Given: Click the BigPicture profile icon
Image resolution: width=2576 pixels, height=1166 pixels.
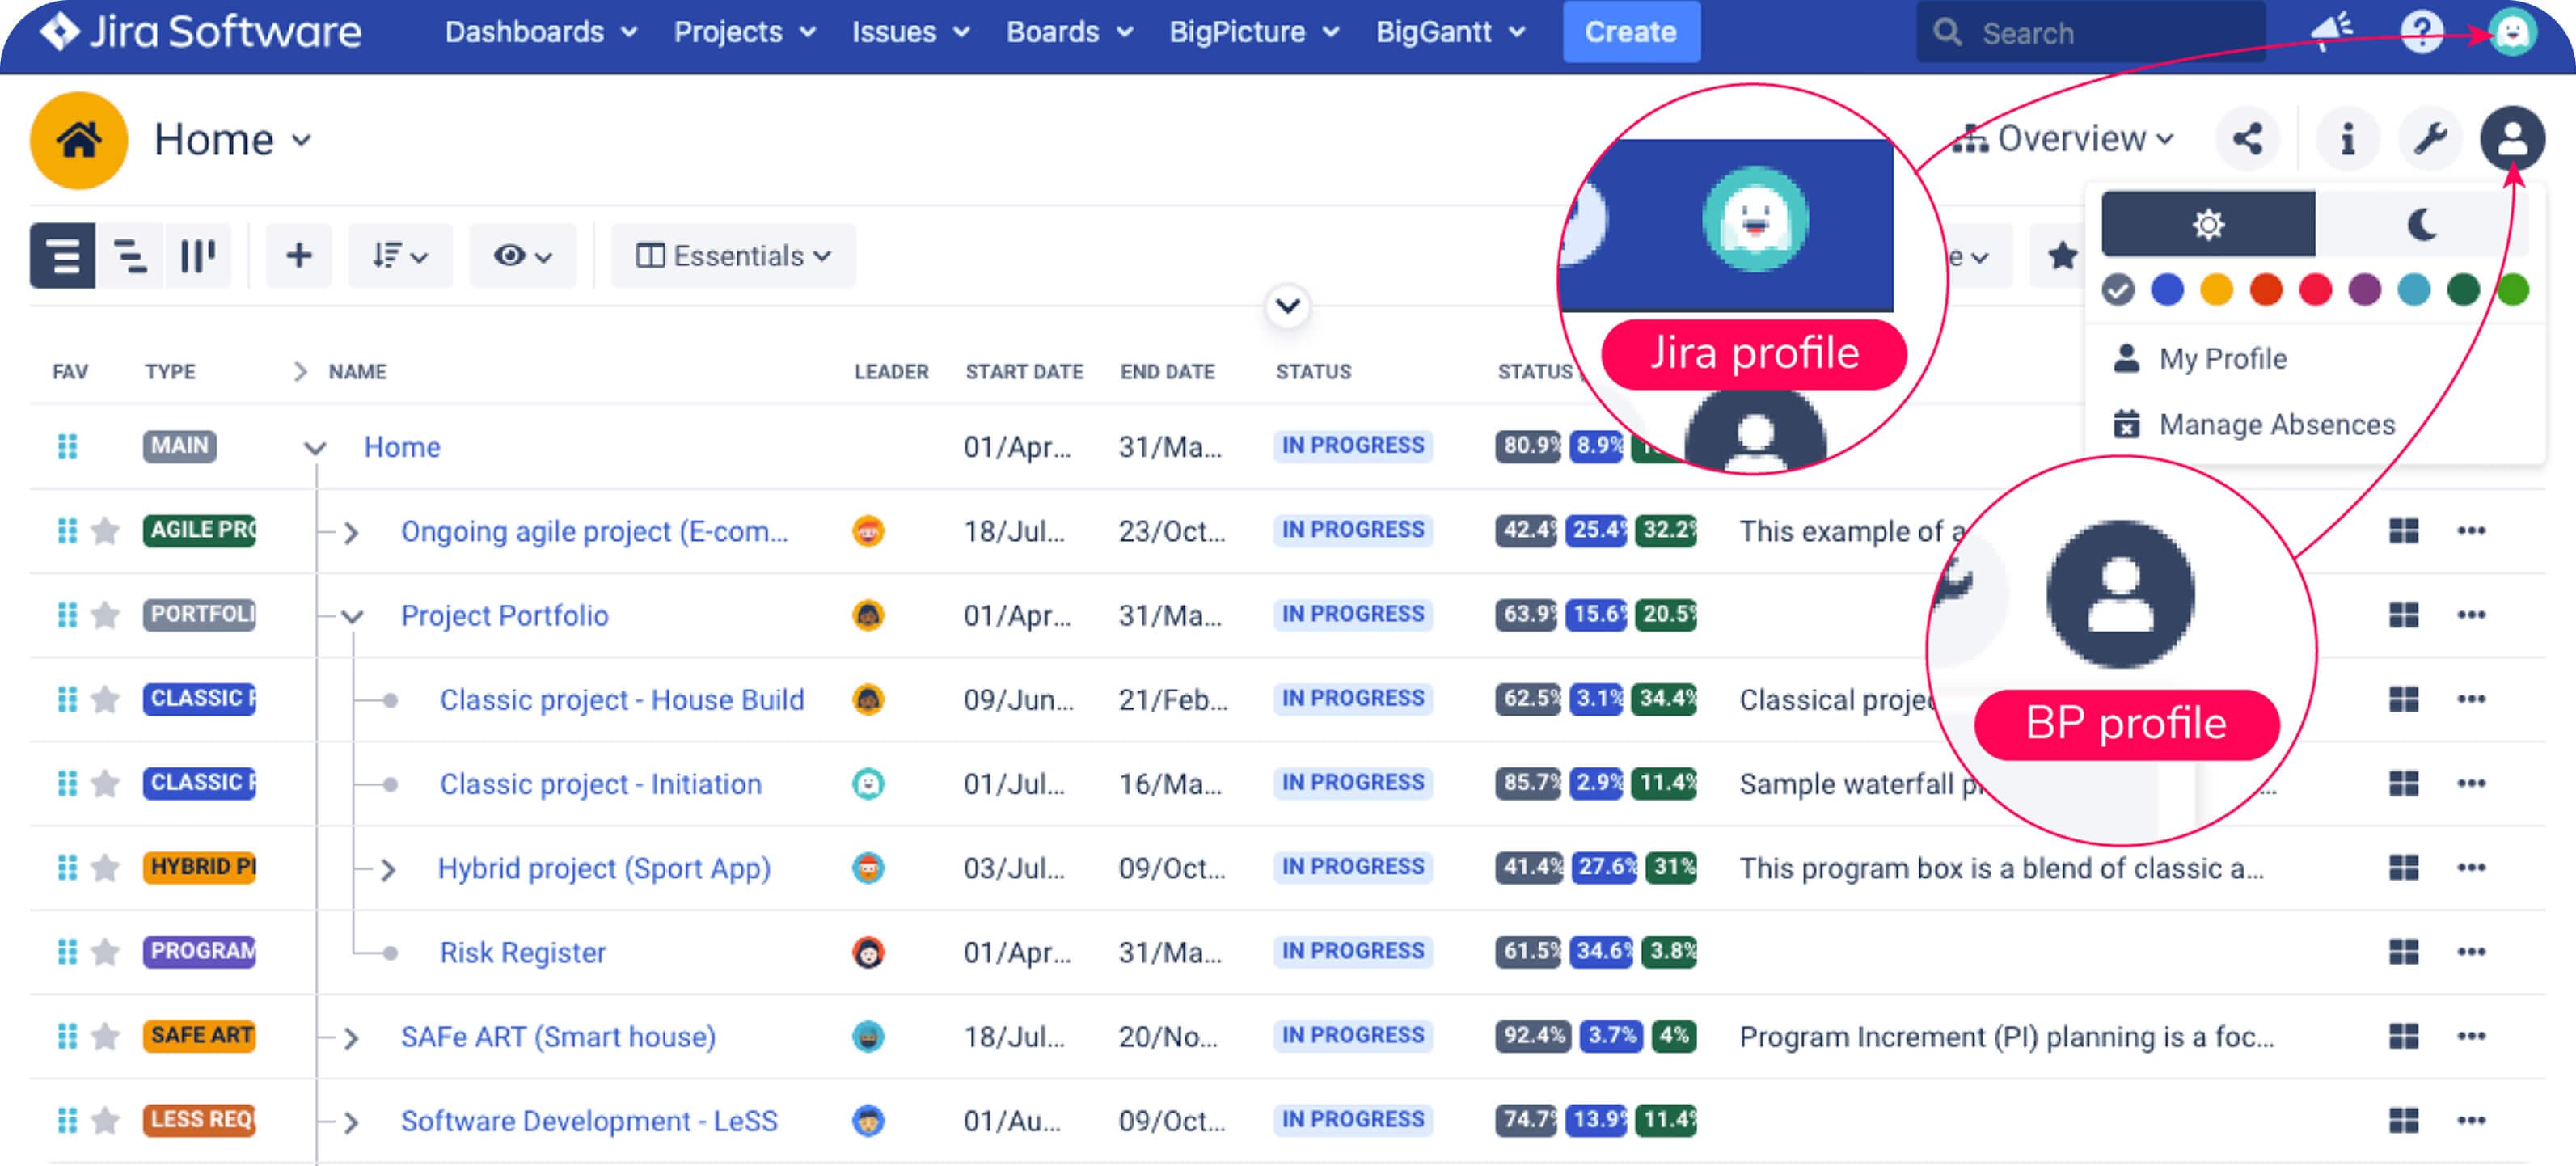Looking at the screenshot, I should (x=2511, y=138).
